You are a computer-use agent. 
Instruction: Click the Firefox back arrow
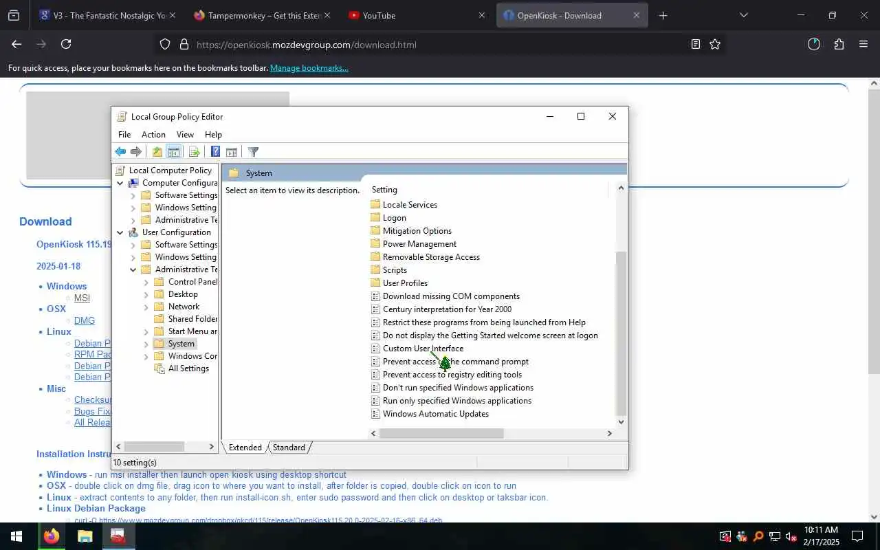[x=16, y=44]
